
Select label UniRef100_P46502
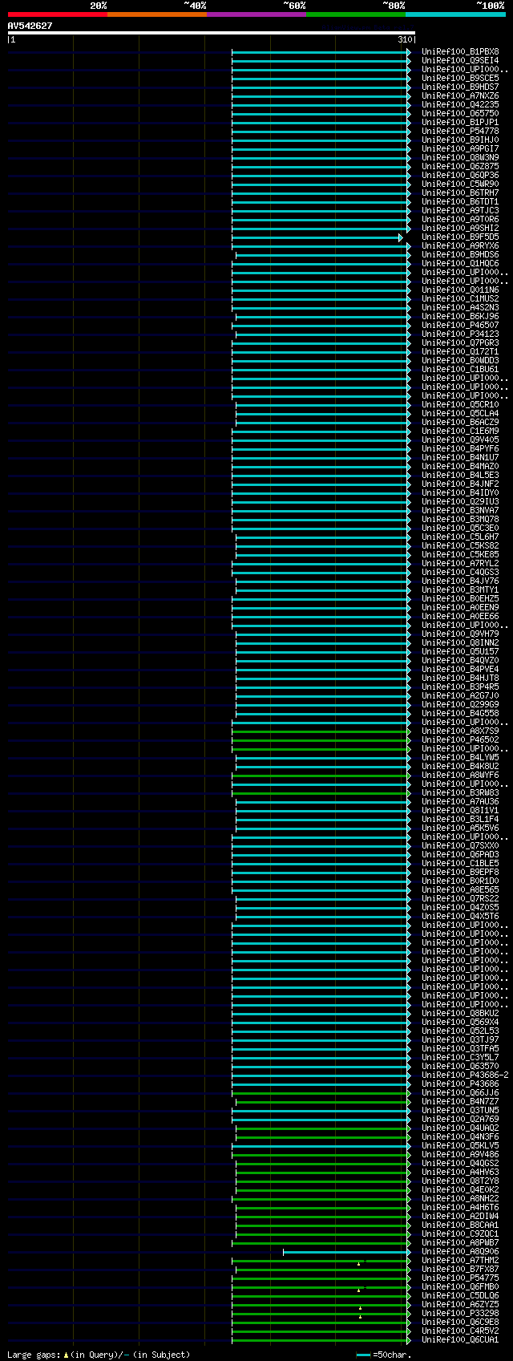click(x=460, y=739)
